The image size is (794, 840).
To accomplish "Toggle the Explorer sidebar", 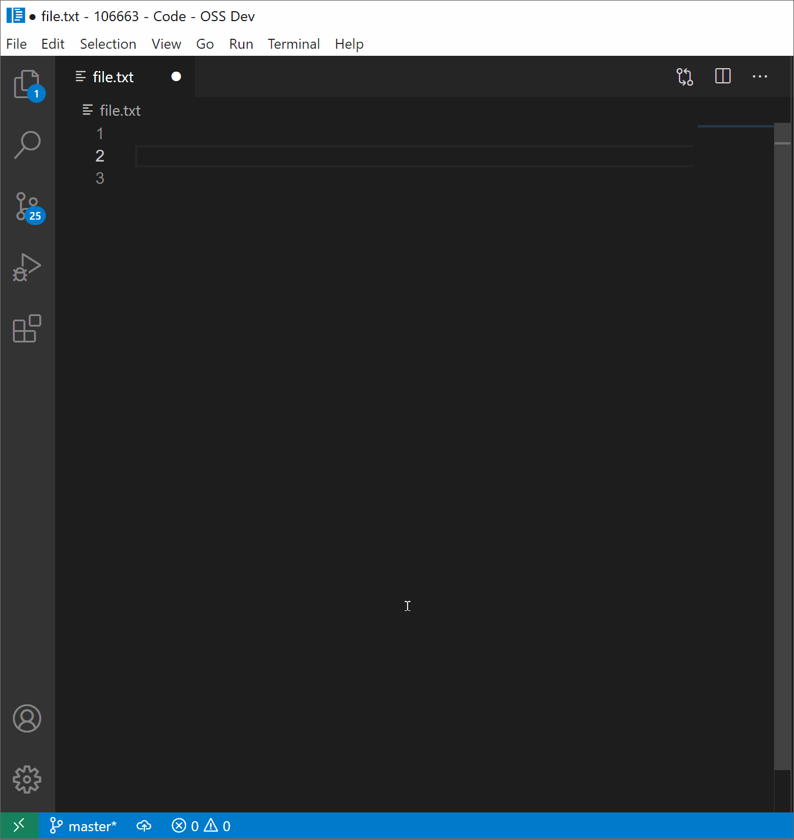I will pos(27,84).
